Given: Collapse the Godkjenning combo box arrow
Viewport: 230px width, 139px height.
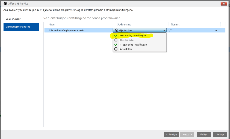Looking at the screenshot, I should (x=164, y=31).
